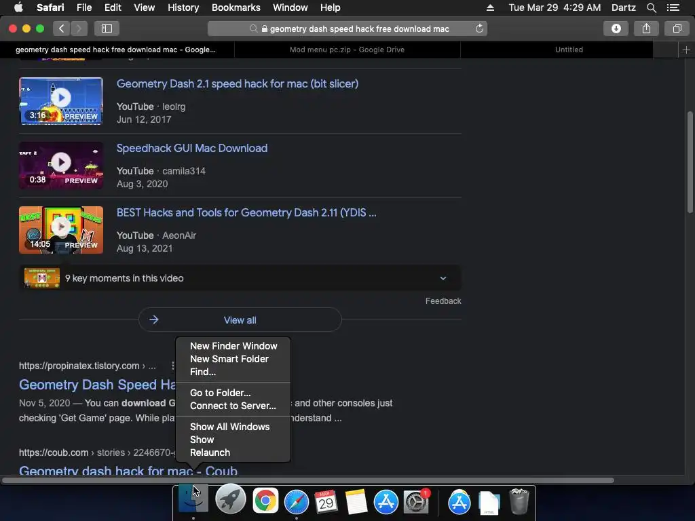Image resolution: width=695 pixels, height=521 pixels.
Task: Open Geometry dash hack for mac Coub link
Action: tap(128, 470)
